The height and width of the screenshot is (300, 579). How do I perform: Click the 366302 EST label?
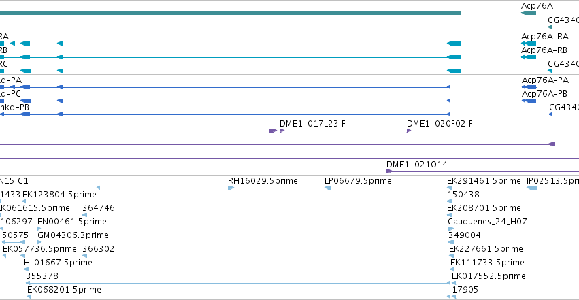tap(98, 249)
